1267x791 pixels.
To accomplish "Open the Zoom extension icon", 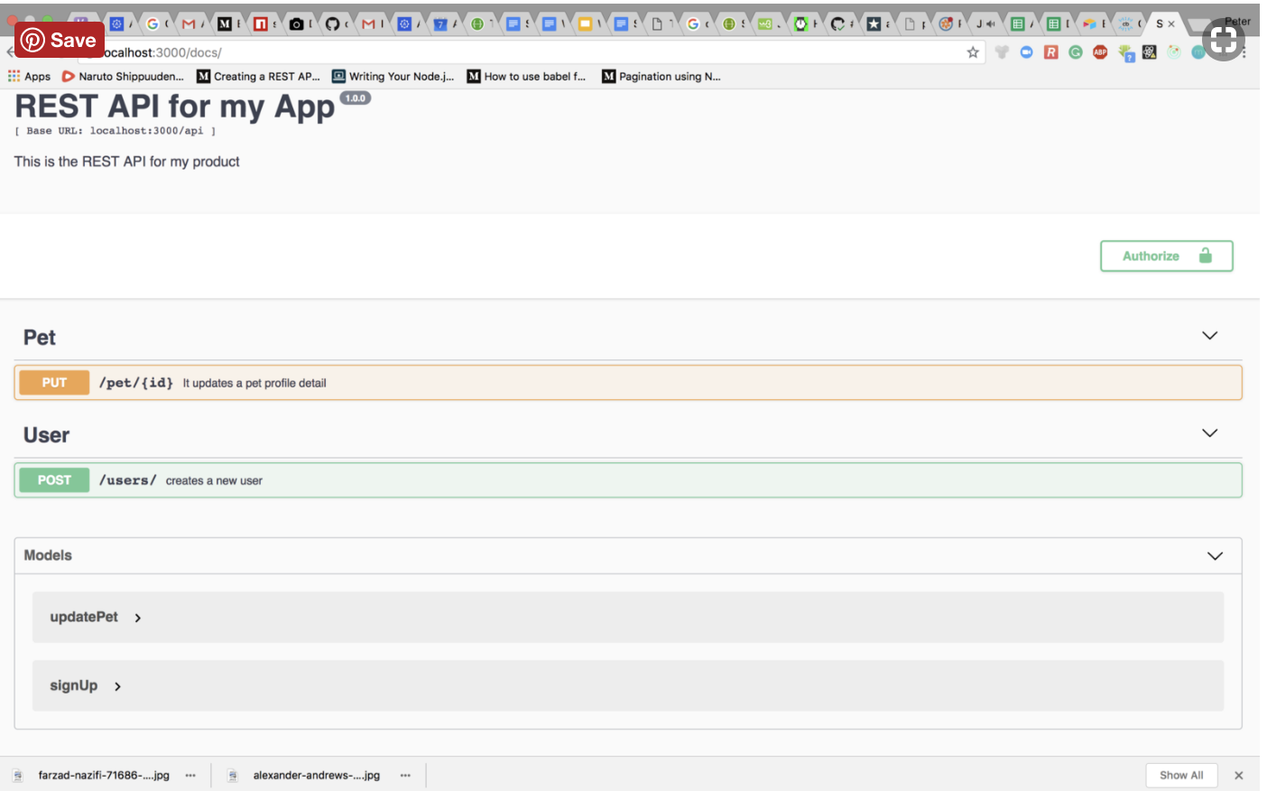I will [1026, 52].
